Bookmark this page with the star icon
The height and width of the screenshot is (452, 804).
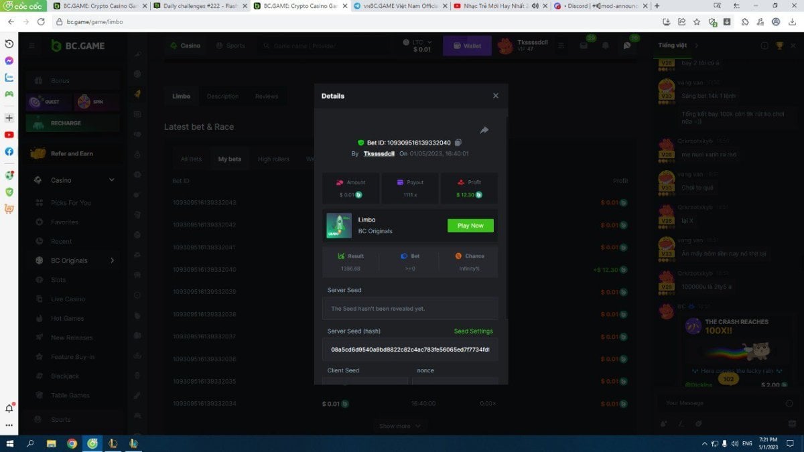pos(697,21)
